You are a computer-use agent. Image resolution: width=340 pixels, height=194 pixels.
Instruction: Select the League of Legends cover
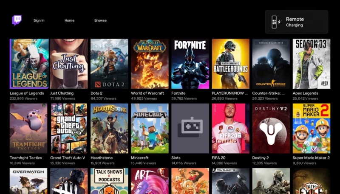tap(29, 64)
